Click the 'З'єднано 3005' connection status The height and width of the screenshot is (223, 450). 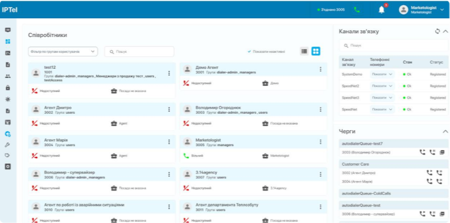click(x=331, y=10)
